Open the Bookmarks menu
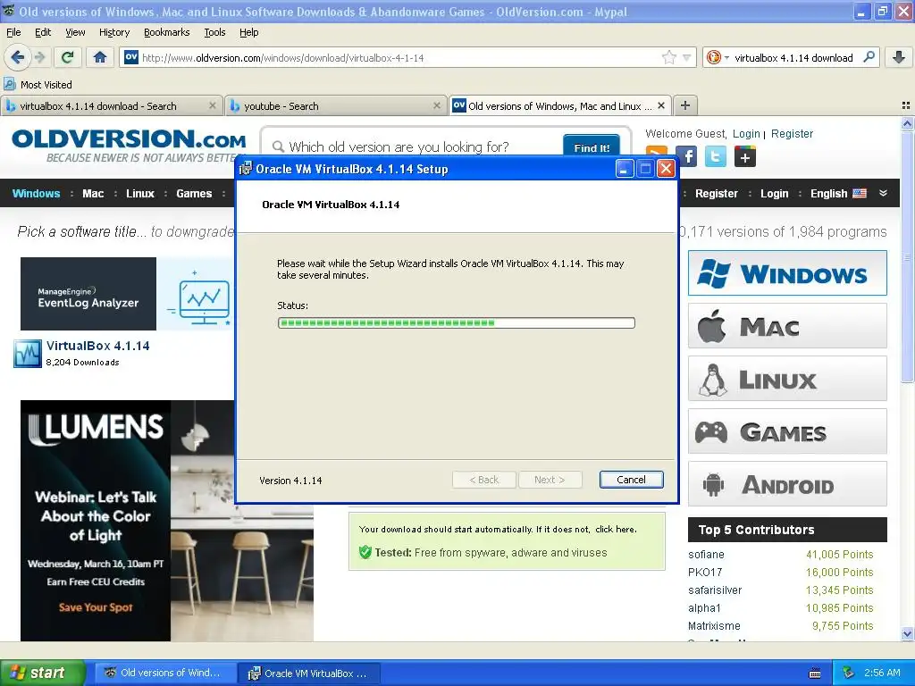The width and height of the screenshot is (915, 686). (x=167, y=32)
